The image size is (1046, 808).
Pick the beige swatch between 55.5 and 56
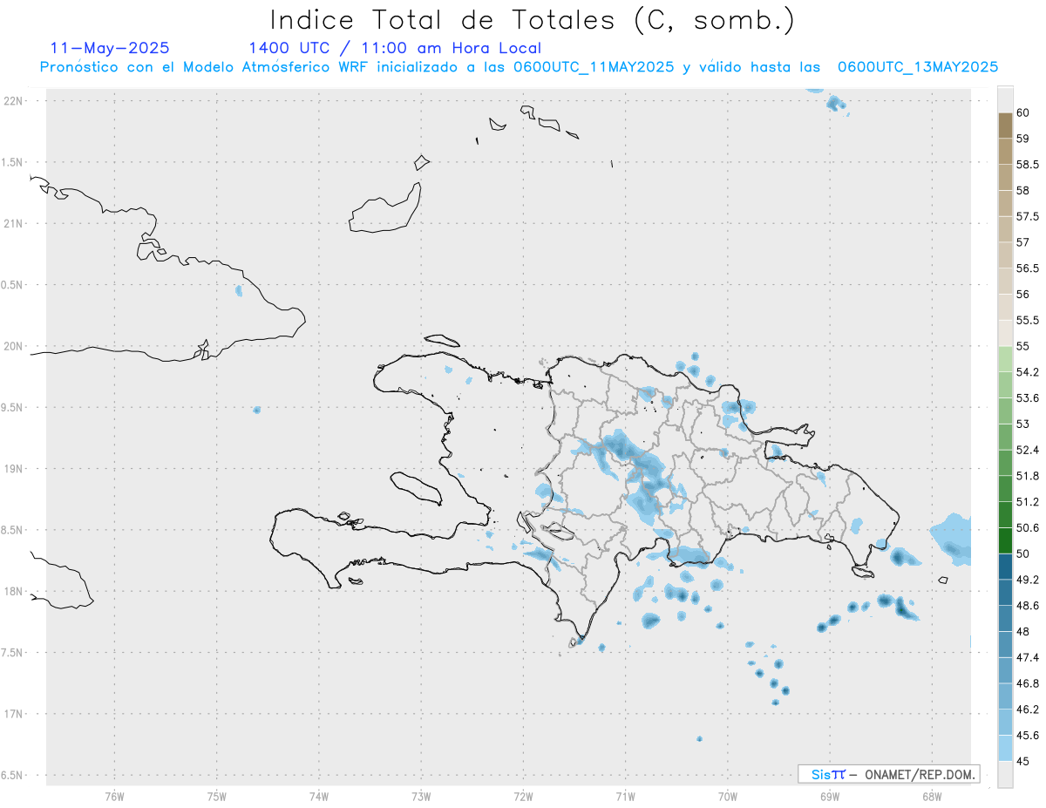tap(1005, 308)
